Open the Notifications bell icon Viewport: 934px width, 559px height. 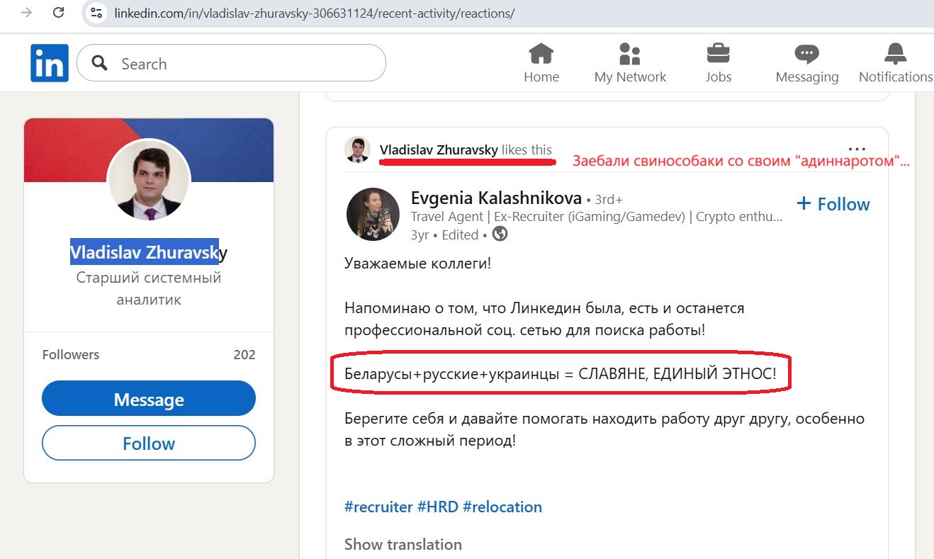pyautogui.click(x=896, y=54)
